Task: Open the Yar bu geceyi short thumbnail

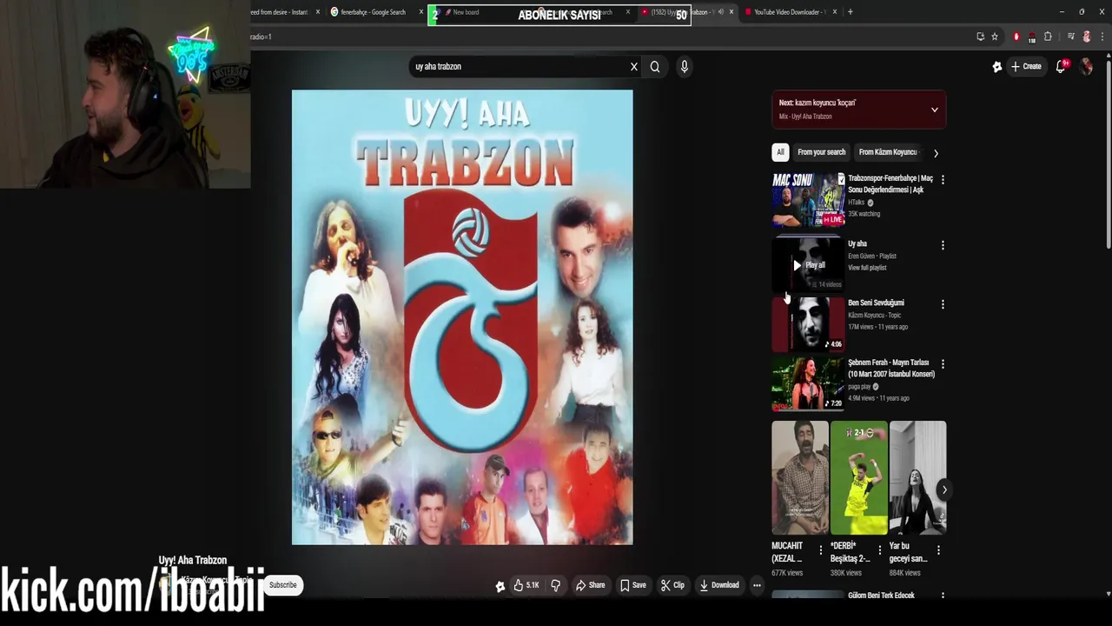Action: (x=917, y=477)
